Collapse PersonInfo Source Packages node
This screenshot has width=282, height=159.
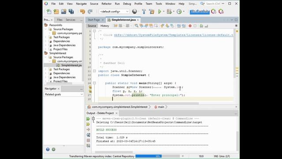(x=46, y=29)
